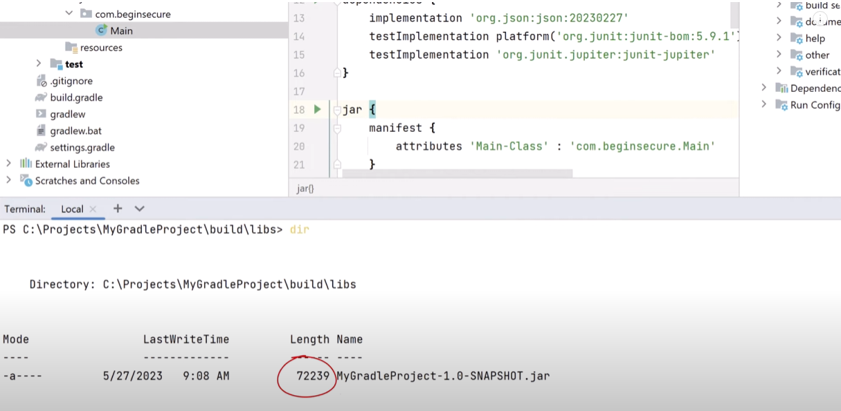Screen dimensions: 841x411
Task: Click the other task group gear icon
Action: click(796, 55)
